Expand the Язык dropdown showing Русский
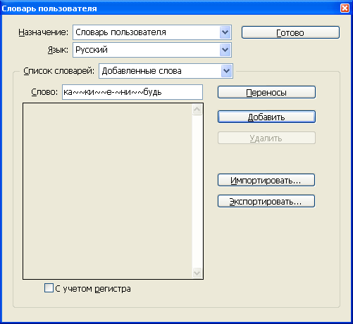 (152, 50)
